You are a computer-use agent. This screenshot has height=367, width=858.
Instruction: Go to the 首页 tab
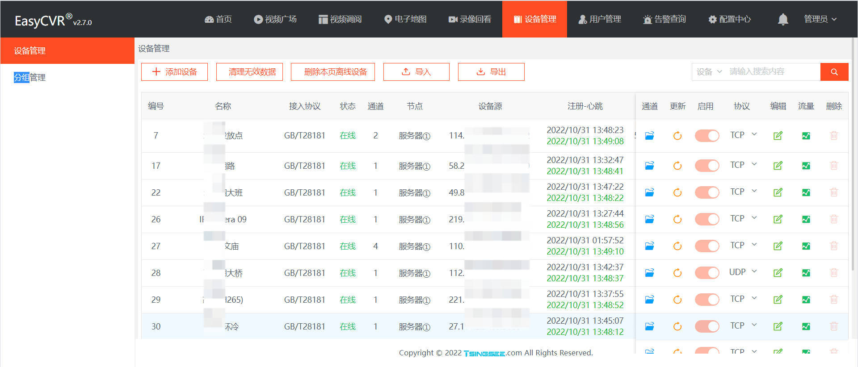(x=219, y=19)
